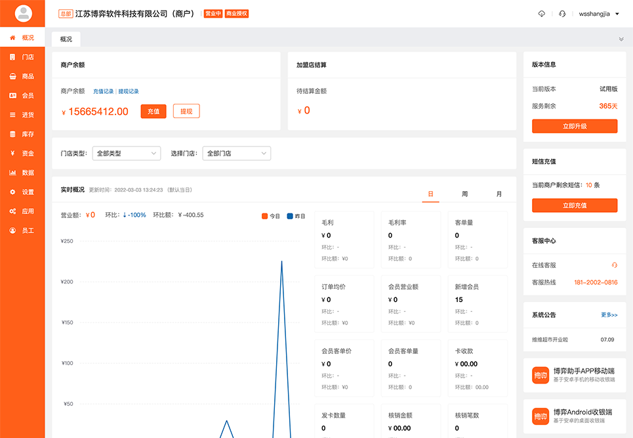The width and height of the screenshot is (633, 438).
Task: Toggle the 今日 legend series
Action: coord(270,216)
